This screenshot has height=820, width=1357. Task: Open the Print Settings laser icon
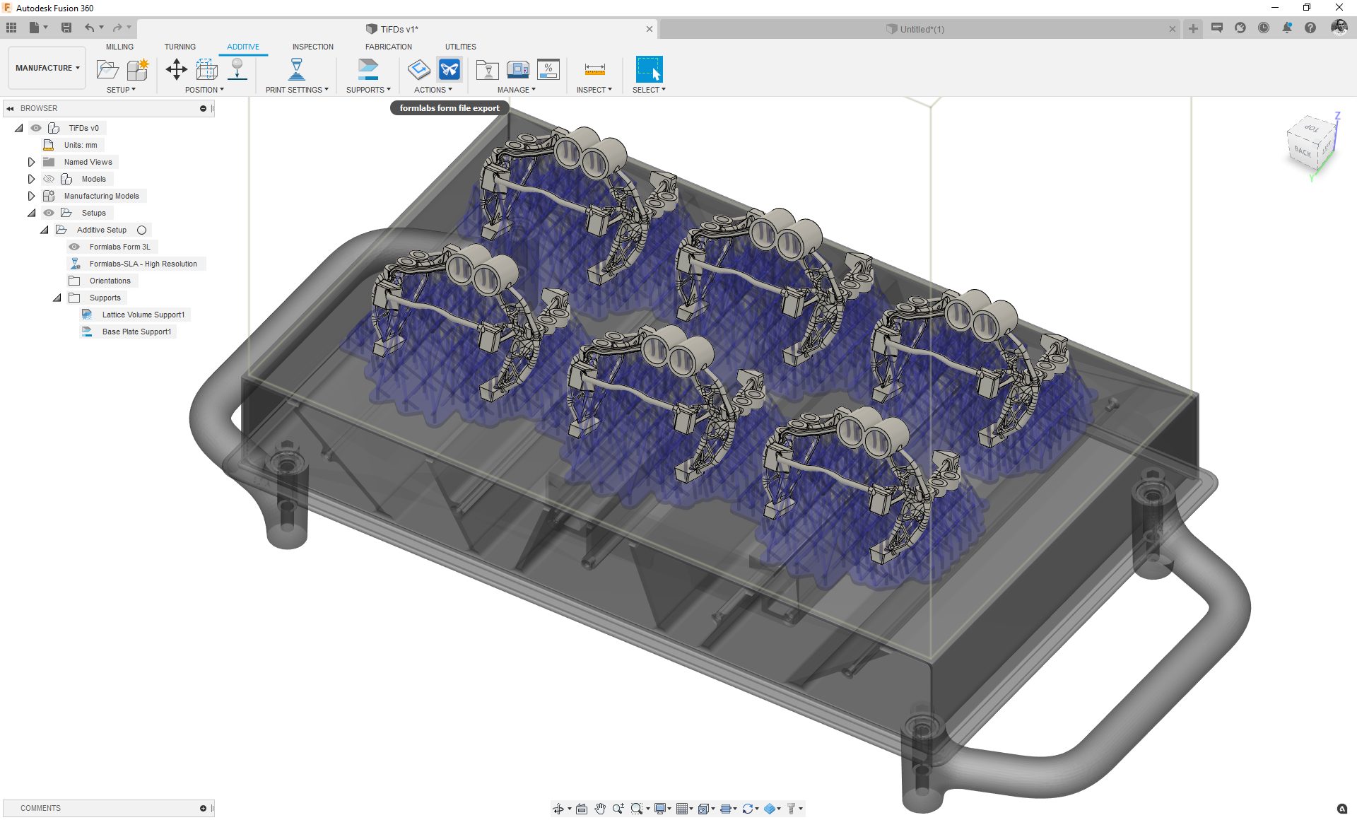(x=296, y=69)
